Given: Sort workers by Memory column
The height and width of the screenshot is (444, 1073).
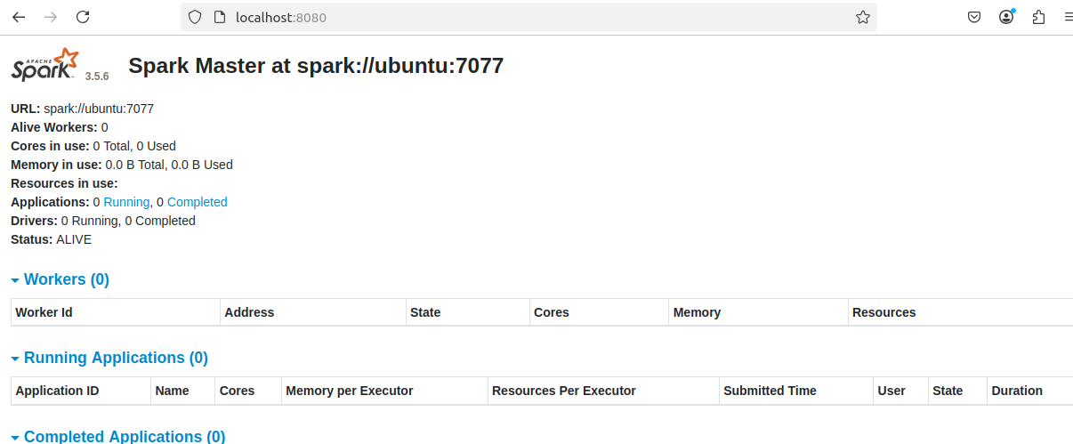Looking at the screenshot, I should pos(758,312).
